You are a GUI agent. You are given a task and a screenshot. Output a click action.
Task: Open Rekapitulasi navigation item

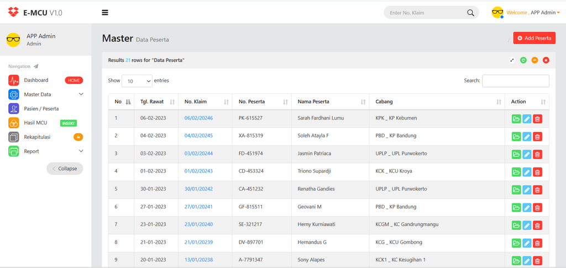37,137
